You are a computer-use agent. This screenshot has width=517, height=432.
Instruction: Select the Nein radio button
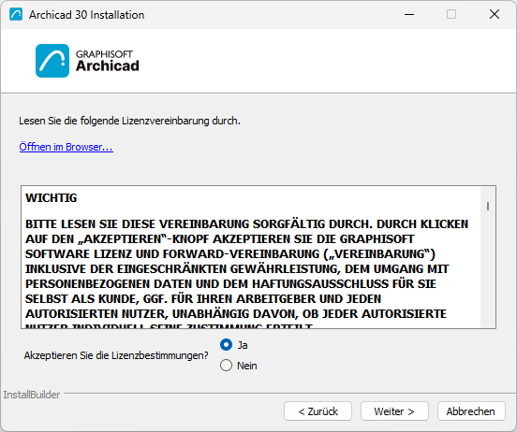point(226,366)
